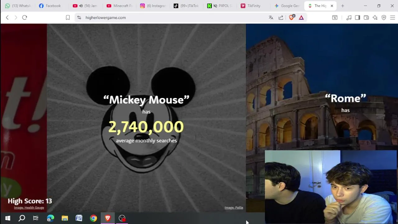Image resolution: width=398 pixels, height=224 pixels.
Task: Launch Microsoft Edge from the taskbar
Action: tap(50, 218)
